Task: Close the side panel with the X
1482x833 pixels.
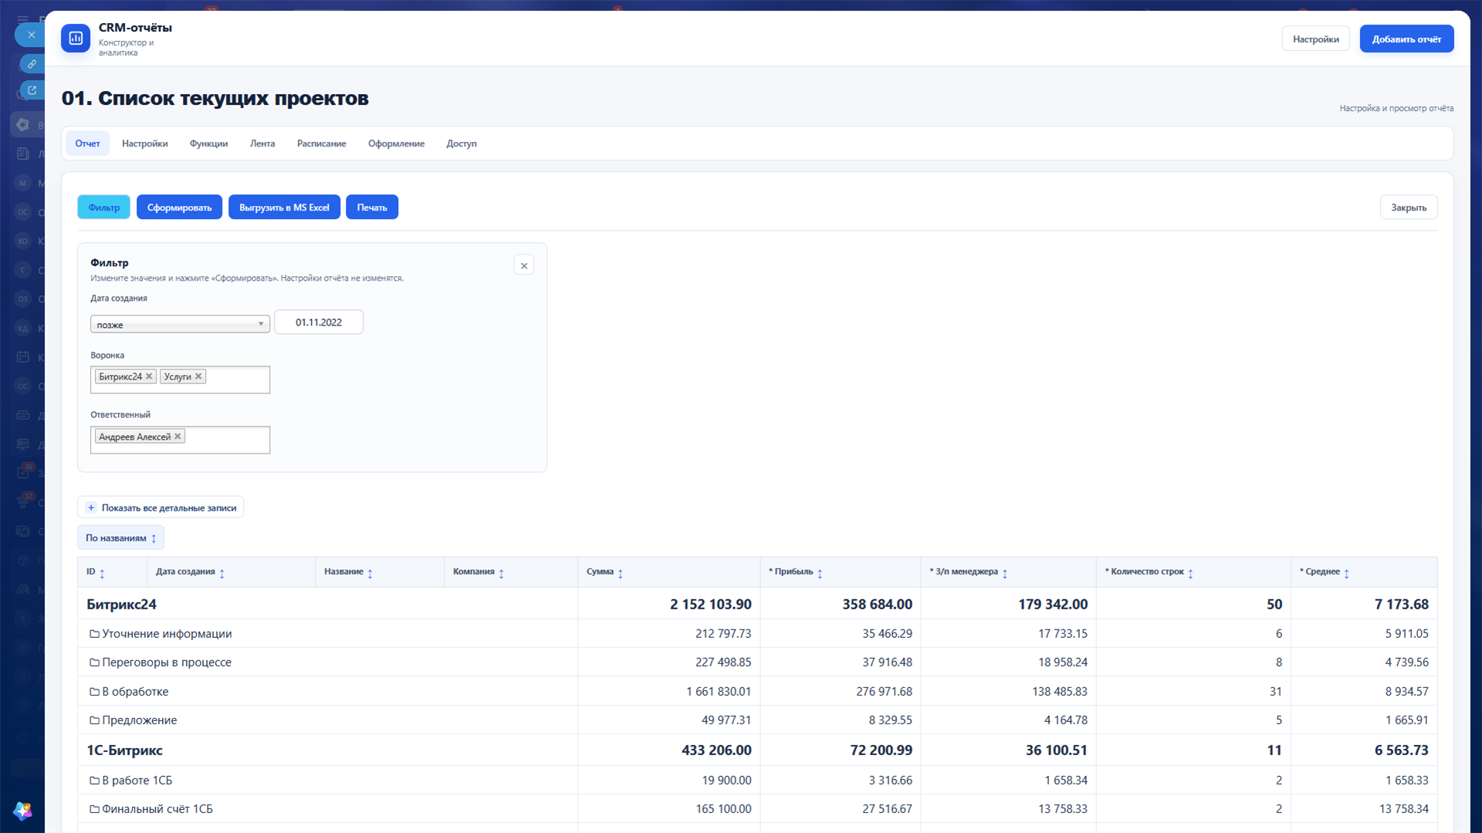Action: click(31, 35)
